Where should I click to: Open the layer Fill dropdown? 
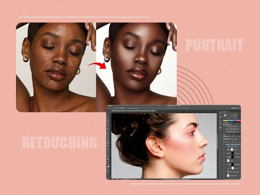click(239, 142)
